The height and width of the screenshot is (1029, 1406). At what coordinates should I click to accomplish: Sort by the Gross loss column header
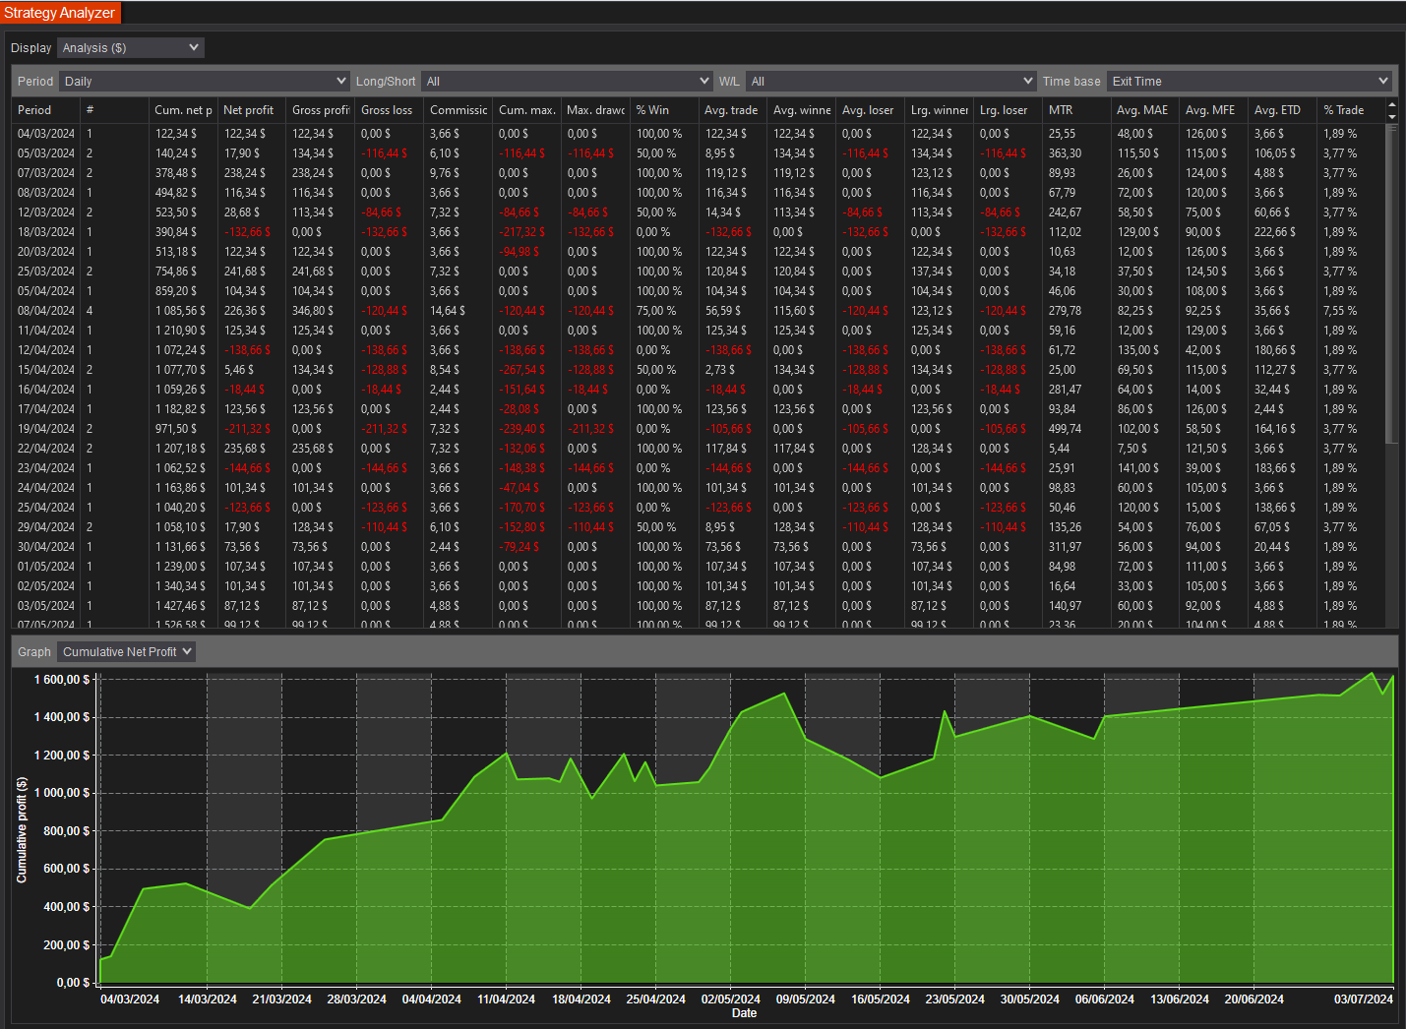pyautogui.click(x=389, y=110)
